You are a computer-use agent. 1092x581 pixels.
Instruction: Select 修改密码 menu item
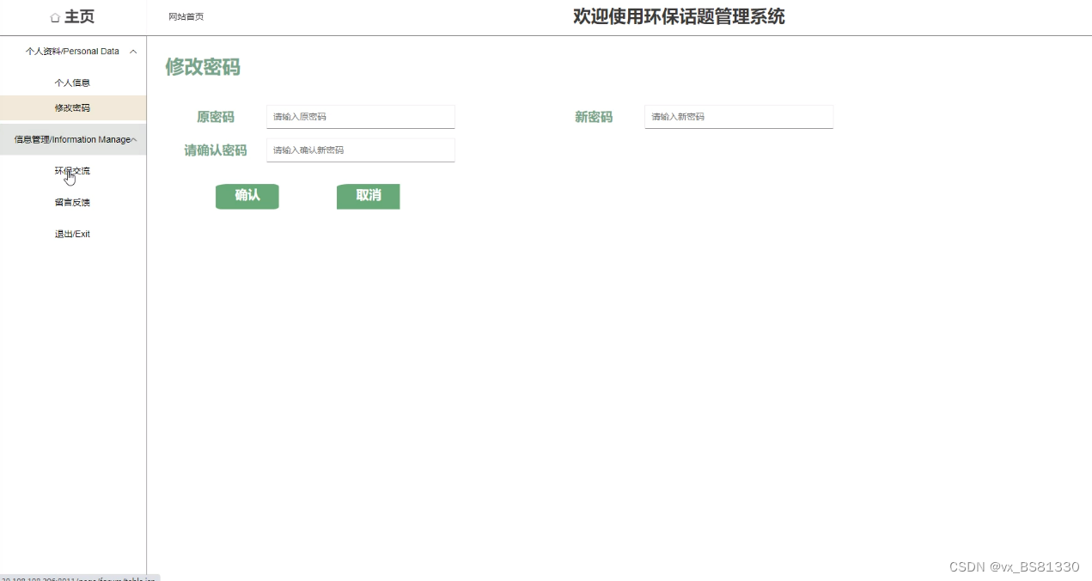(73, 108)
